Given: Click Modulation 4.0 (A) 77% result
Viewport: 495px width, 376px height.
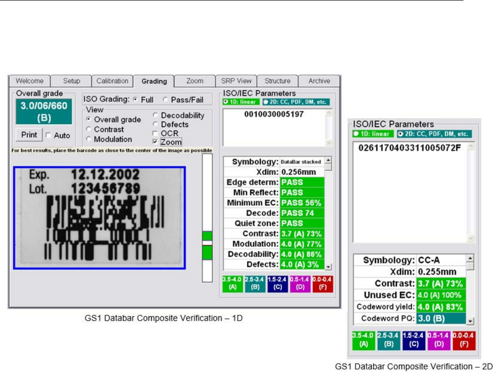Looking at the screenshot, I should click(x=302, y=244).
